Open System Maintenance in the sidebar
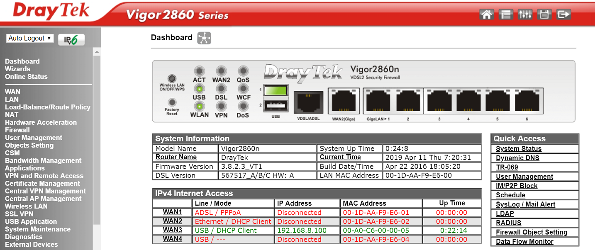This screenshot has height=250, width=595. 38,229
